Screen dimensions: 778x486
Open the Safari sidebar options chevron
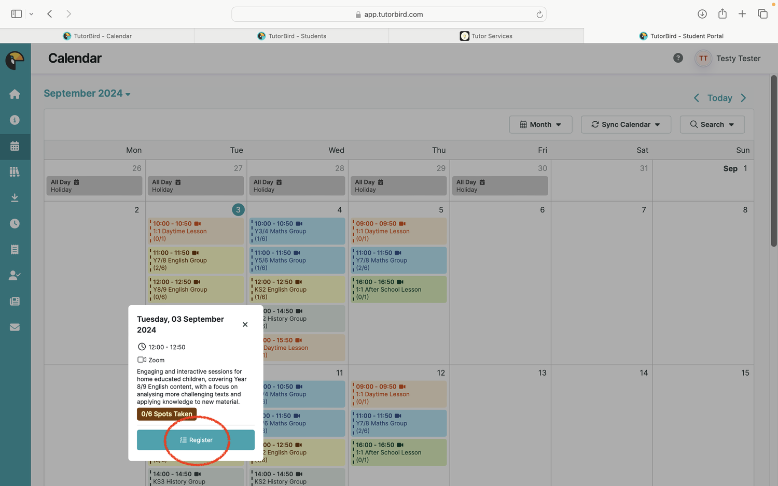31,14
